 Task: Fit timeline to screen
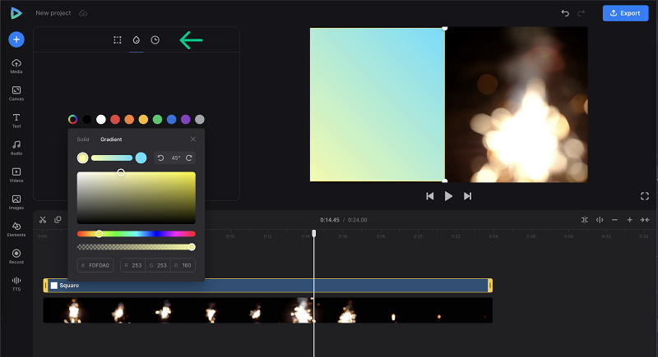point(645,220)
